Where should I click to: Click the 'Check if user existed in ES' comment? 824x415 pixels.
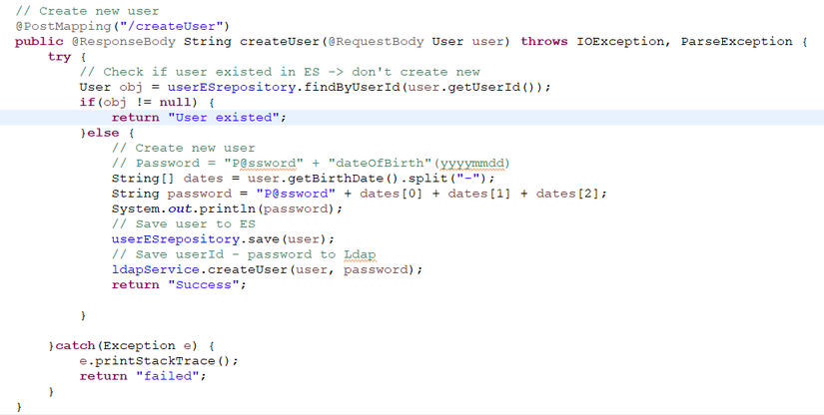[x=280, y=72]
